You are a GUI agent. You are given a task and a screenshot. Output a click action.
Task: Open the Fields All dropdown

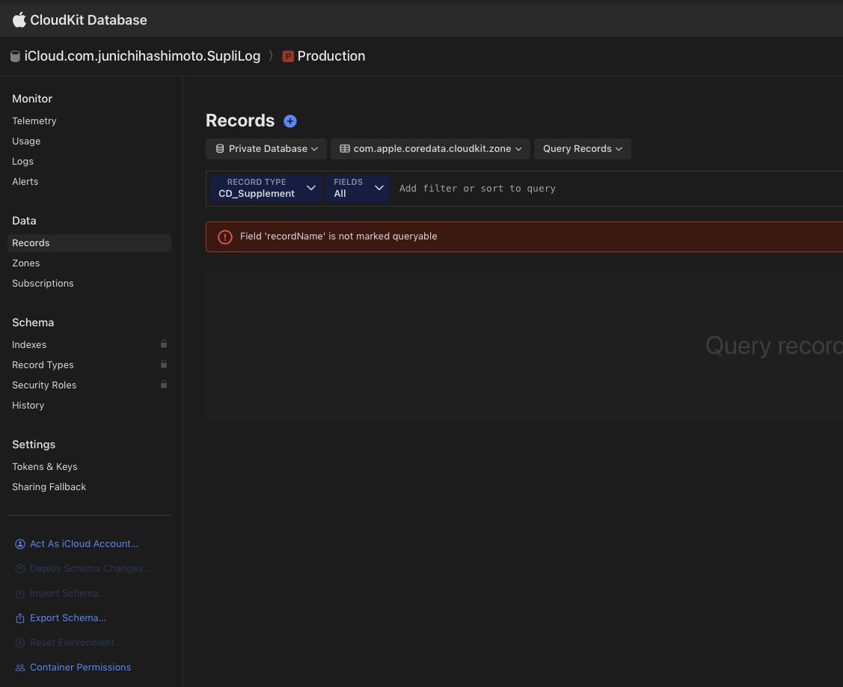(x=358, y=189)
